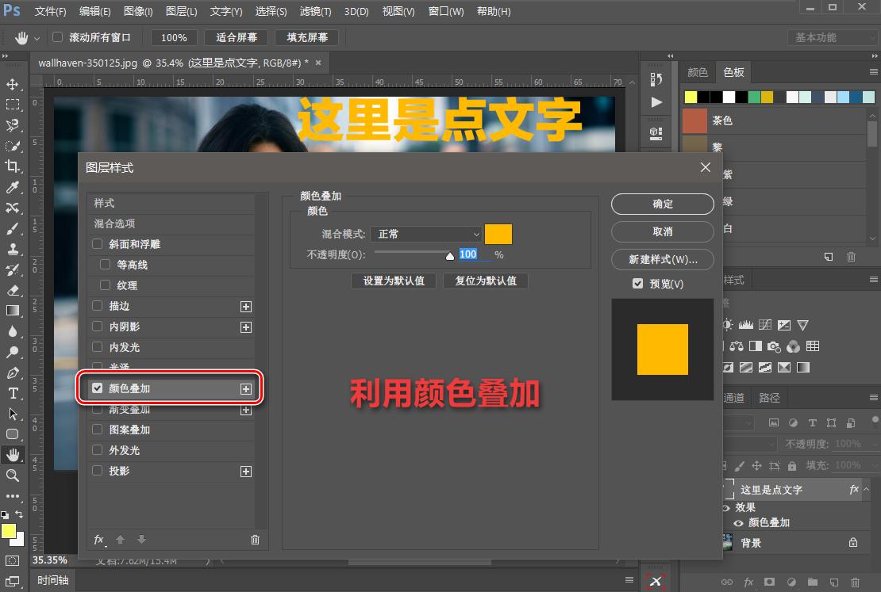Image resolution: width=881 pixels, height=592 pixels.
Task: Enable the 投影 effect checkbox
Action: click(97, 471)
